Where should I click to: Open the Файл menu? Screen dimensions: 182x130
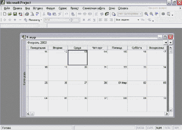click(7, 8)
